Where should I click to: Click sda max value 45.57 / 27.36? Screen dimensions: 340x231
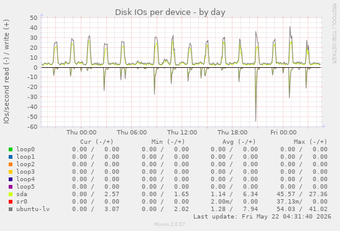302,194
